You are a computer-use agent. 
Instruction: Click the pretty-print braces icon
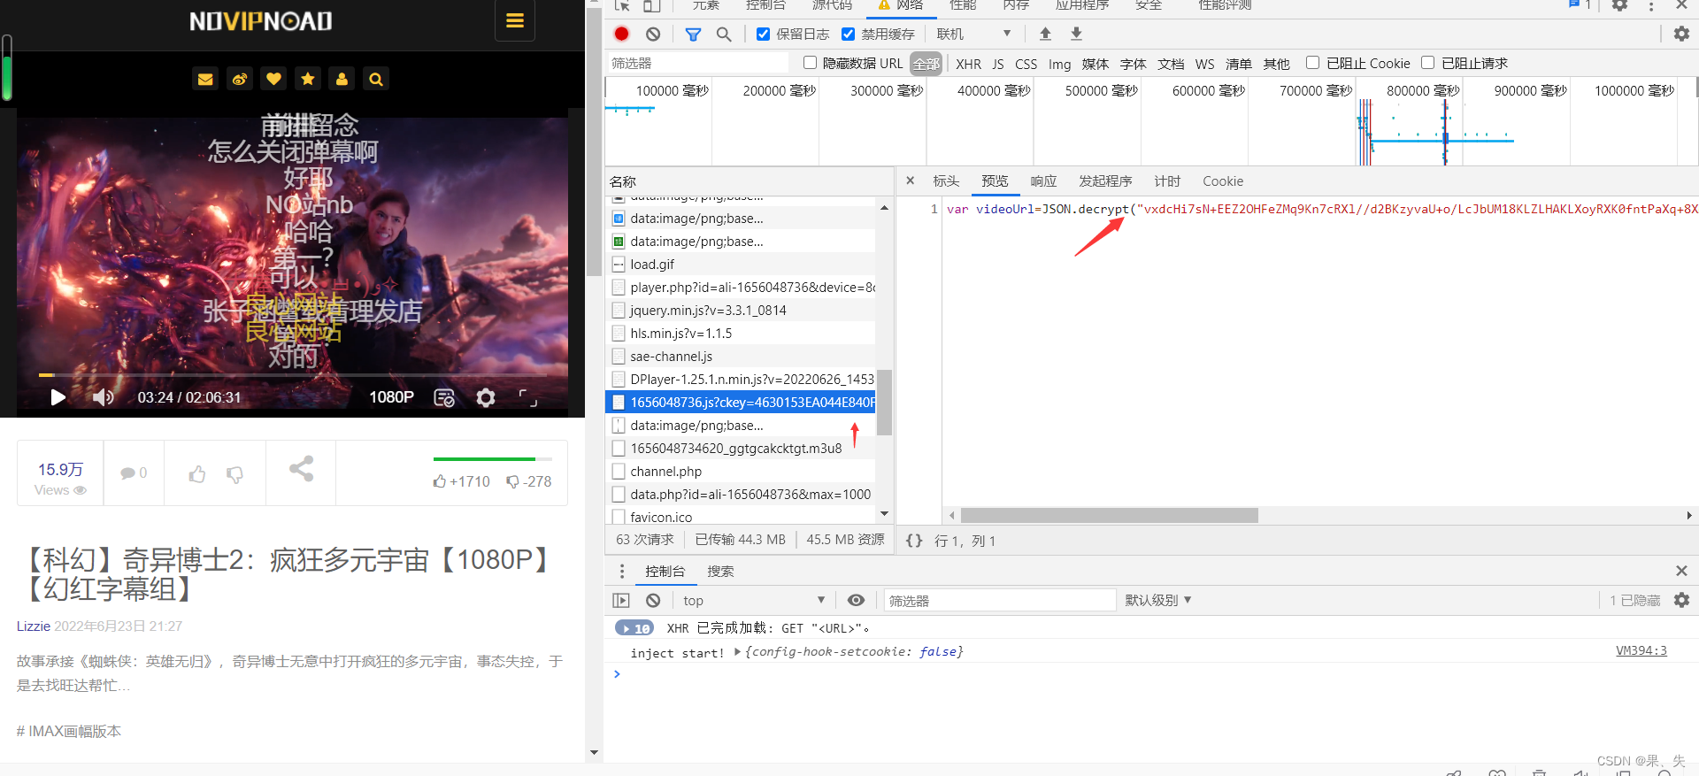click(914, 540)
